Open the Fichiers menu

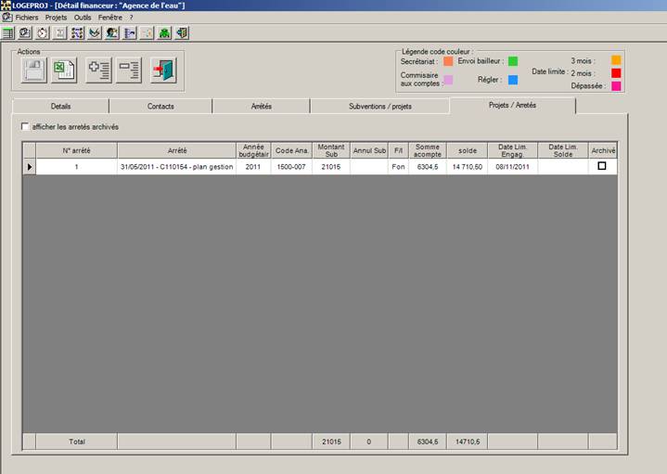[x=27, y=18]
